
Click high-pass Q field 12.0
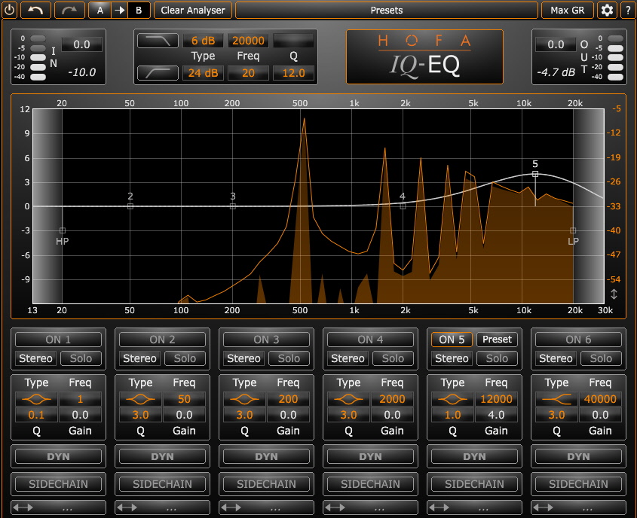click(293, 73)
